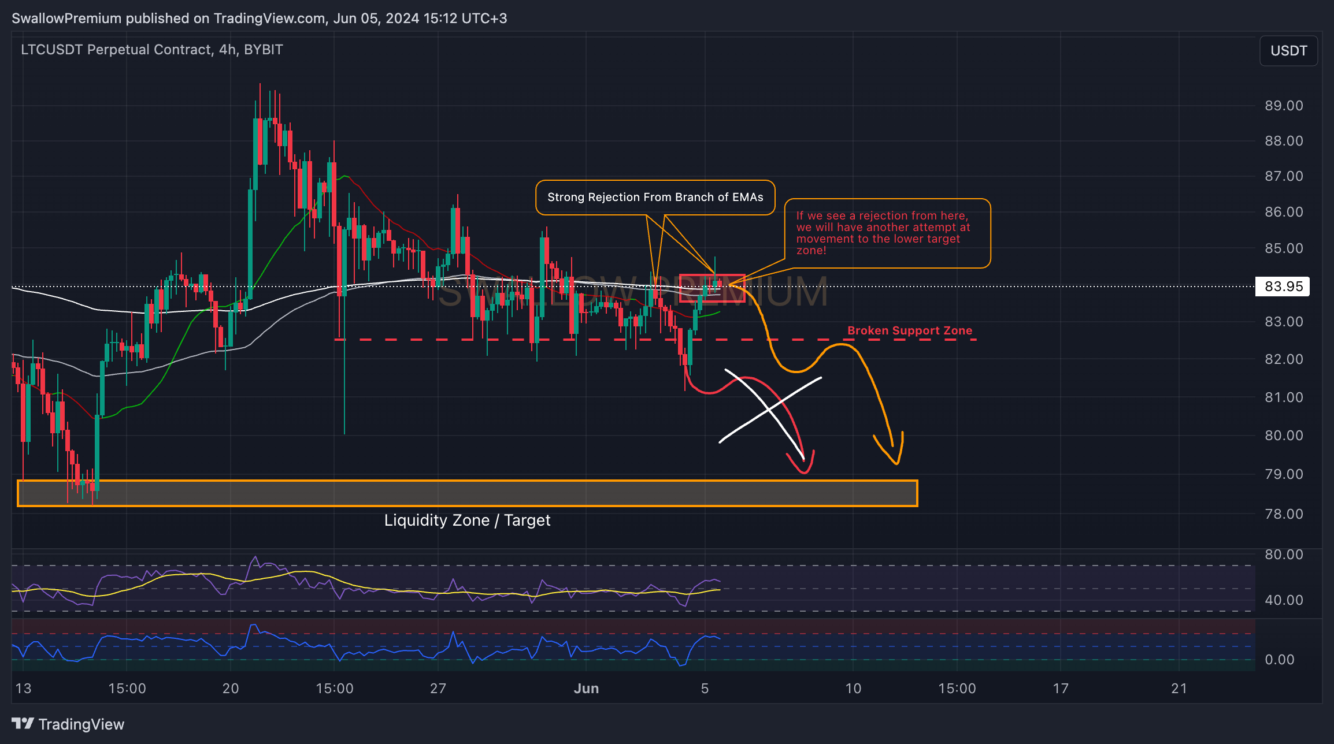This screenshot has height=744, width=1334.
Task: Click the 'If we see a rejection' note
Action: tap(887, 233)
